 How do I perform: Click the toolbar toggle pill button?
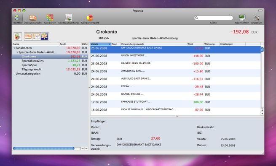point(260,10)
